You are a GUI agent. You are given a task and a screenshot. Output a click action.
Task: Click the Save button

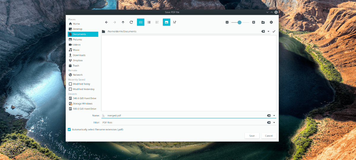click(x=252, y=136)
